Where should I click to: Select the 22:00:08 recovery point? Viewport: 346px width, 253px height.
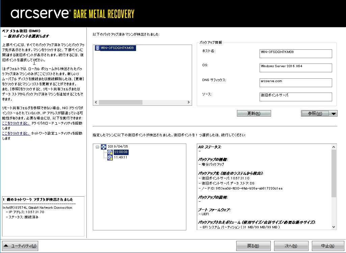(x=121, y=152)
